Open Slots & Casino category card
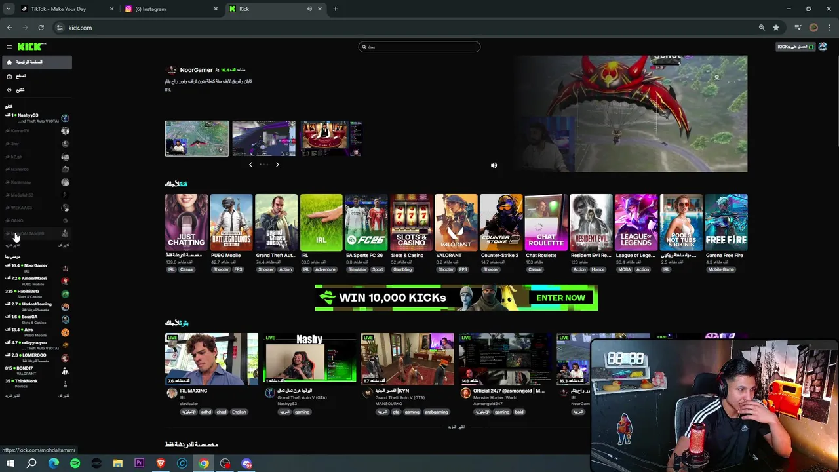This screenshot has height=472, width=839. click(x=412, y=223)
